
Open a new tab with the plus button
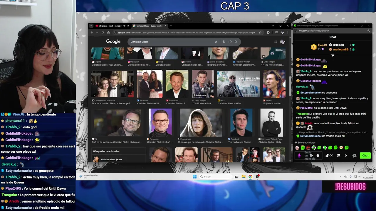(x=171, y=26)
